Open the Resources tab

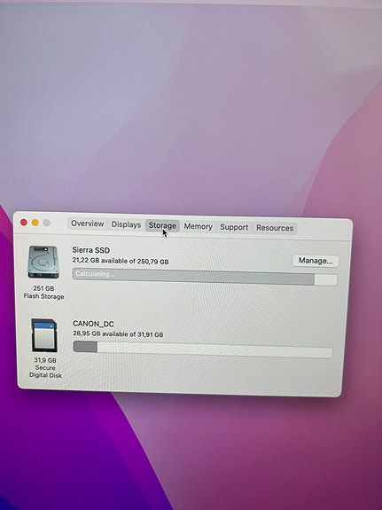275,228
